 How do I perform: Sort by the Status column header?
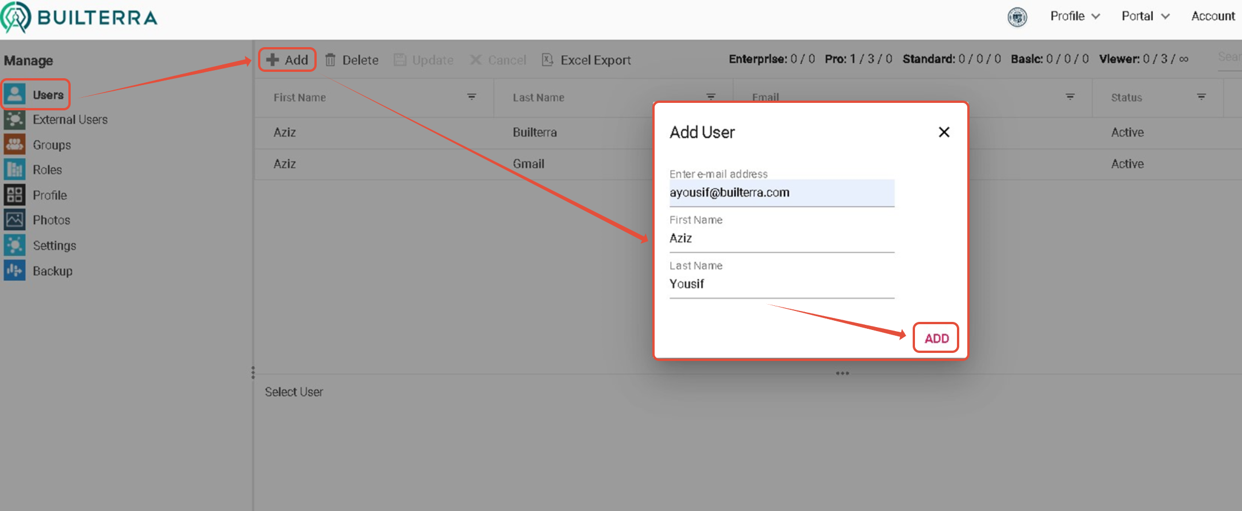coord(1126,97)
